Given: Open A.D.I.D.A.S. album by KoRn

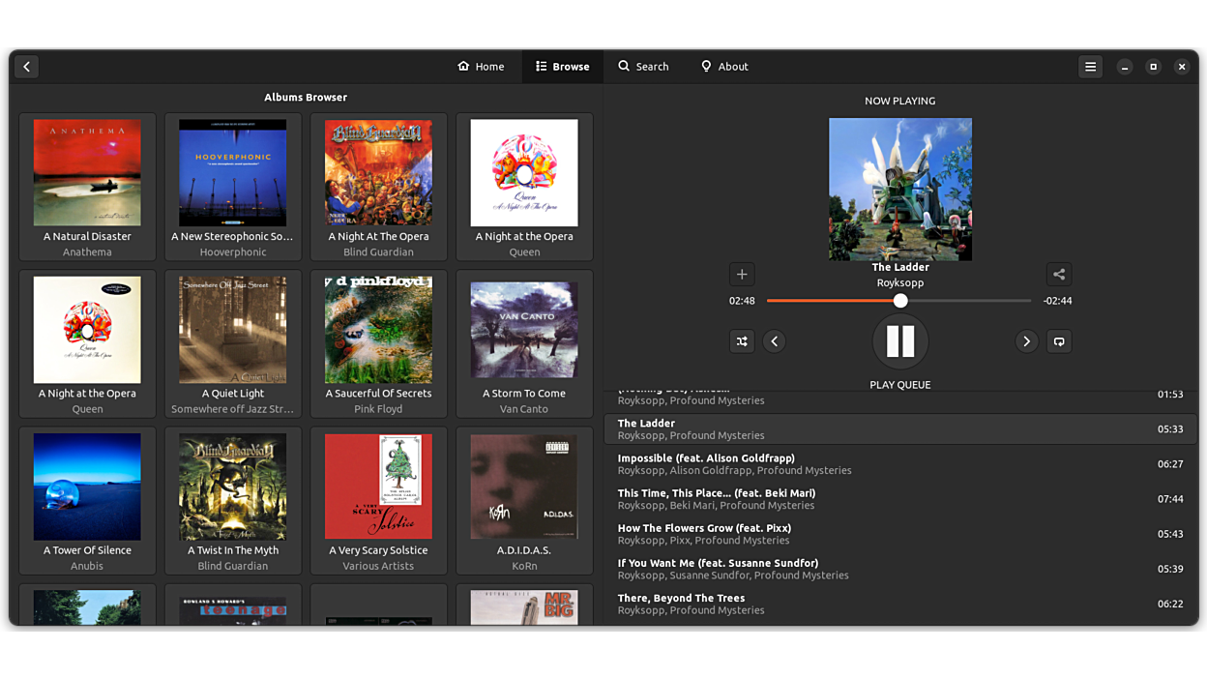Looking at the screenshot, I should 524,501.
